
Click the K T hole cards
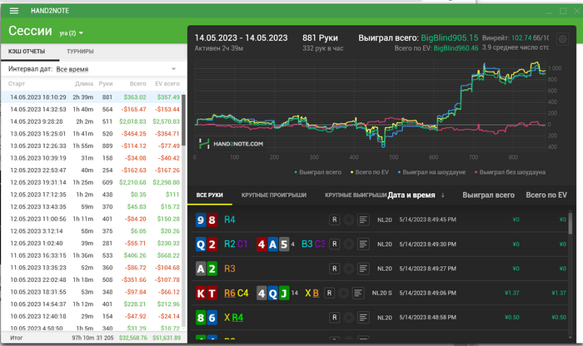pos(207,294)
